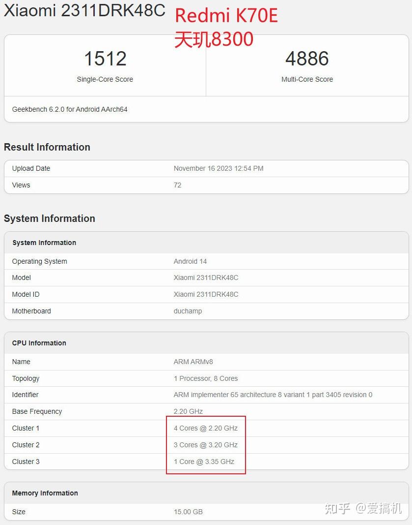
Task: Click Geekbench 6.2.0 for Android AArch64 text
Action: pos(70,109)
